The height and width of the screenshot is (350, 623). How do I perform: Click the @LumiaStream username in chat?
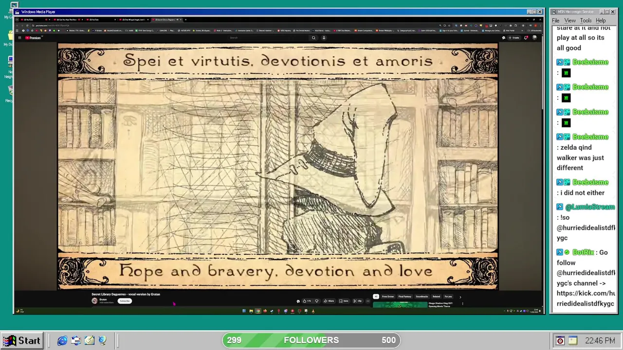[590, 207]
